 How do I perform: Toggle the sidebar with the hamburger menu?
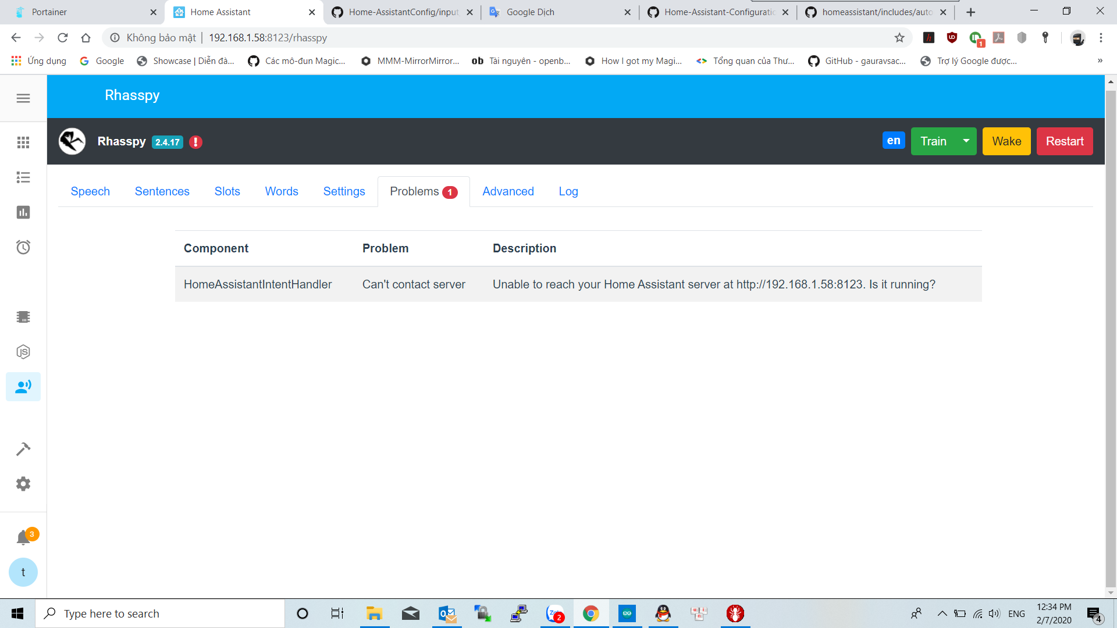tap(23, 98)
